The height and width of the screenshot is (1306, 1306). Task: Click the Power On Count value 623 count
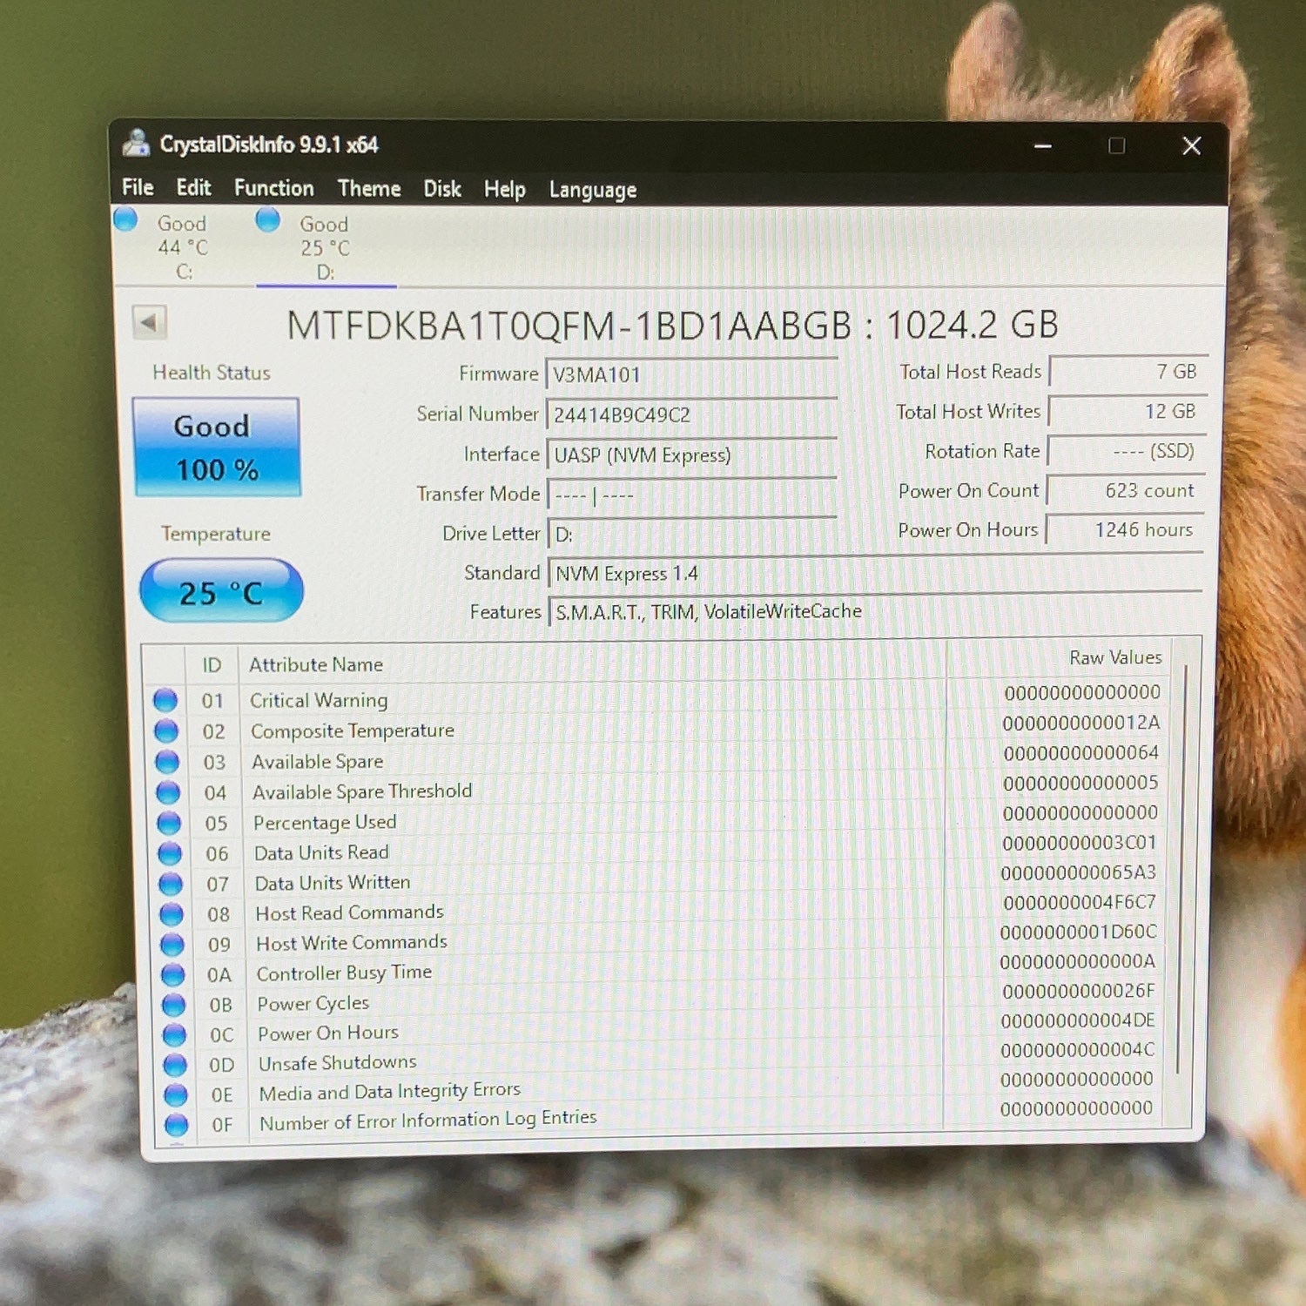tap(1125, 490)
